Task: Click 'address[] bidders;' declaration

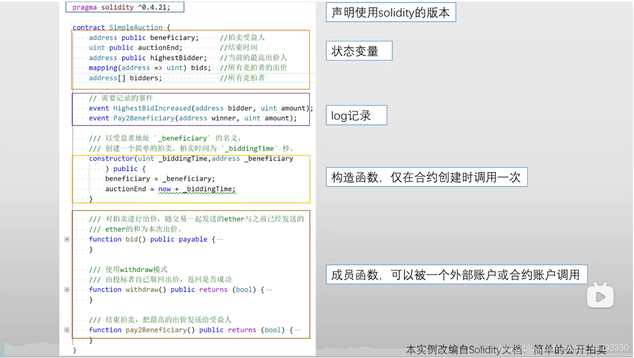Action: pos(125,78)
